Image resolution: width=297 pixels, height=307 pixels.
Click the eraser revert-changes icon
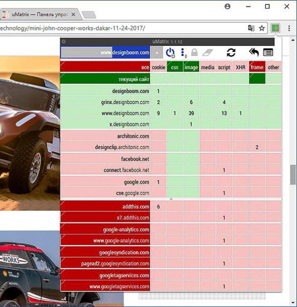(207, 52)
